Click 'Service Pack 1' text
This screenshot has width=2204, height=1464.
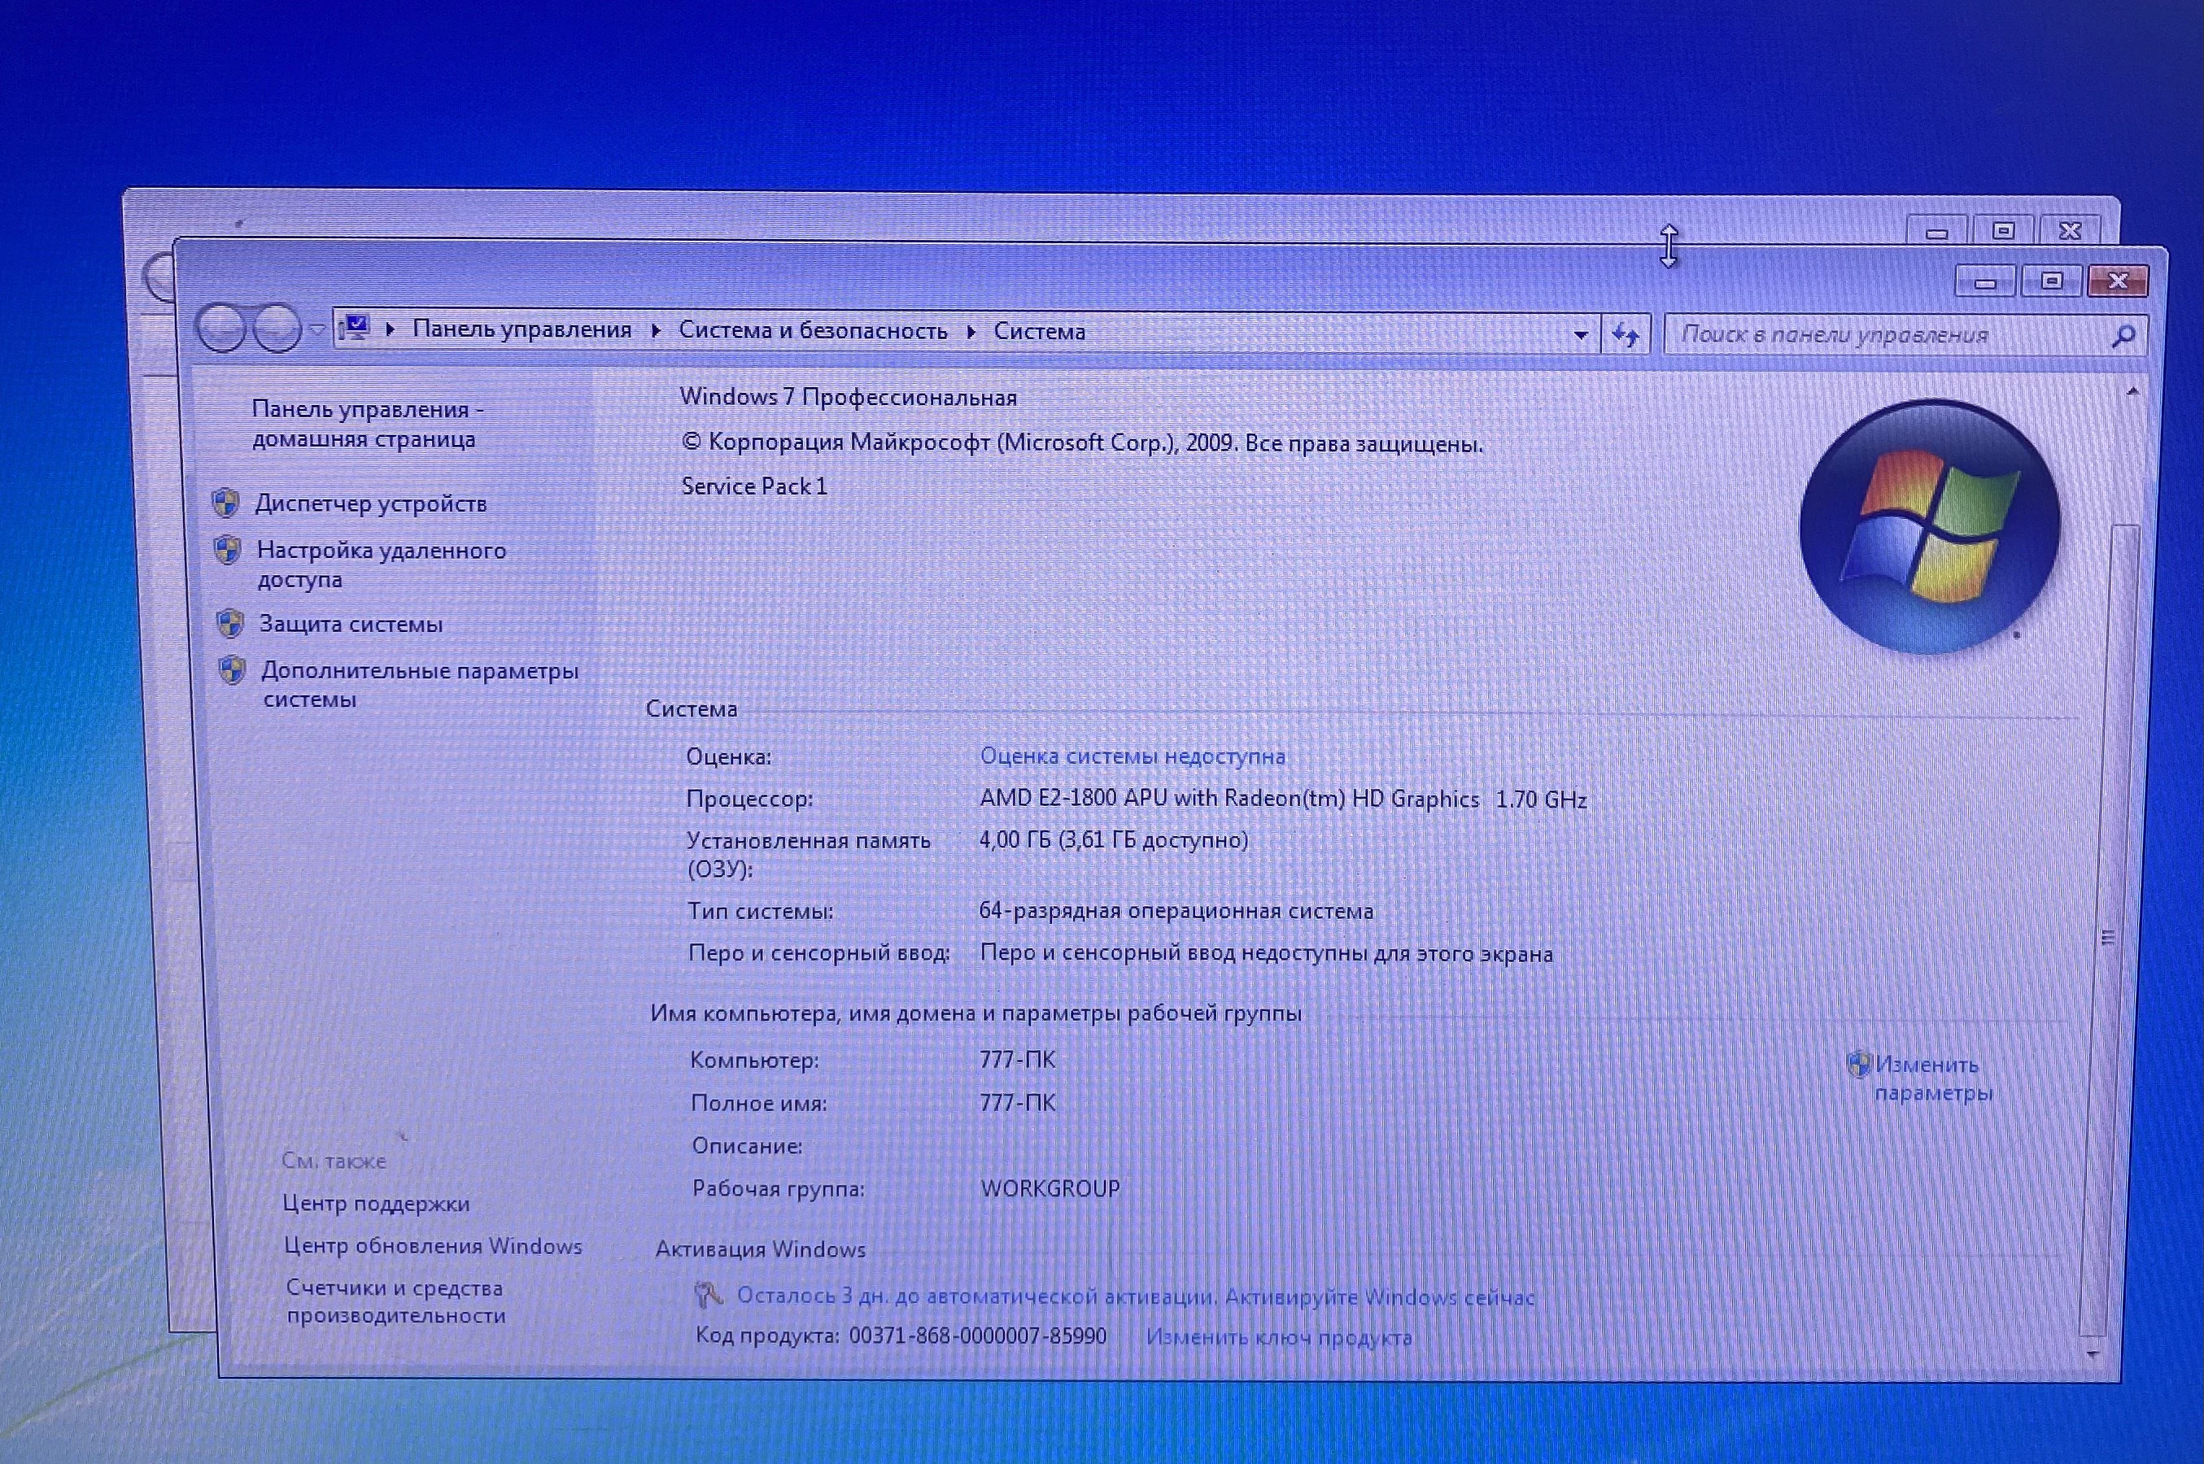(754, 486)
